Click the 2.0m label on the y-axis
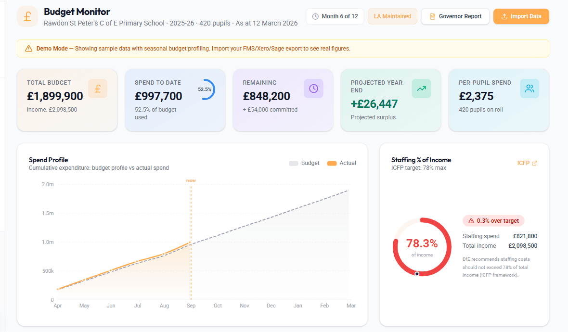Screen dimensions: 568x332 [x=48, y=184]
